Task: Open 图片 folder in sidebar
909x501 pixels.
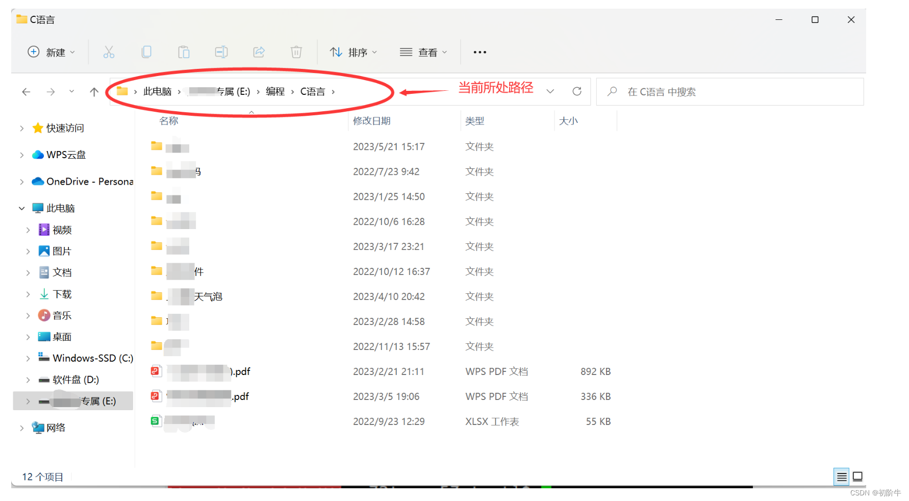Action: point(55,251)
